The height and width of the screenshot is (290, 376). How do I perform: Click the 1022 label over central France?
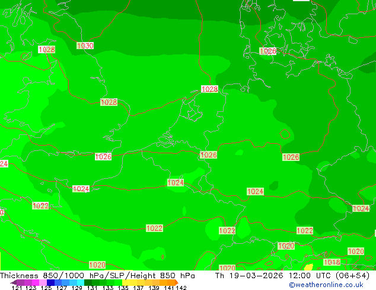click(154, 228)
